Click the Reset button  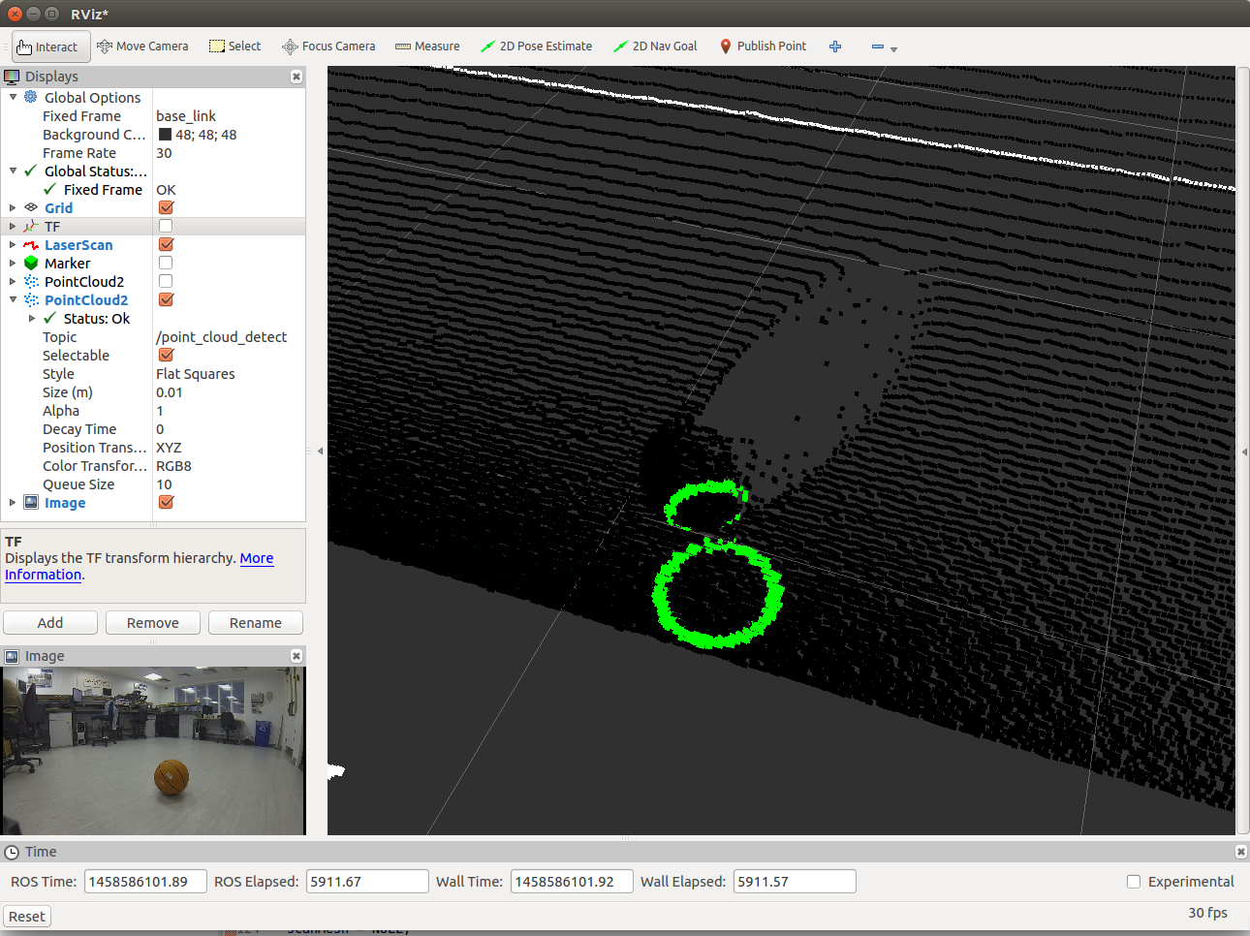[27, 917]
